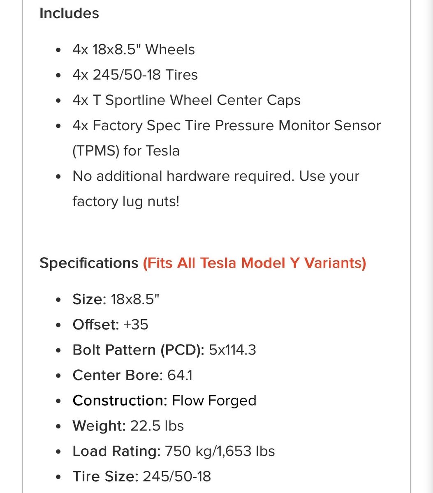Click the 4x 245/50-18 Tires item
Screen dimensions: 433x493
[135, 75]
